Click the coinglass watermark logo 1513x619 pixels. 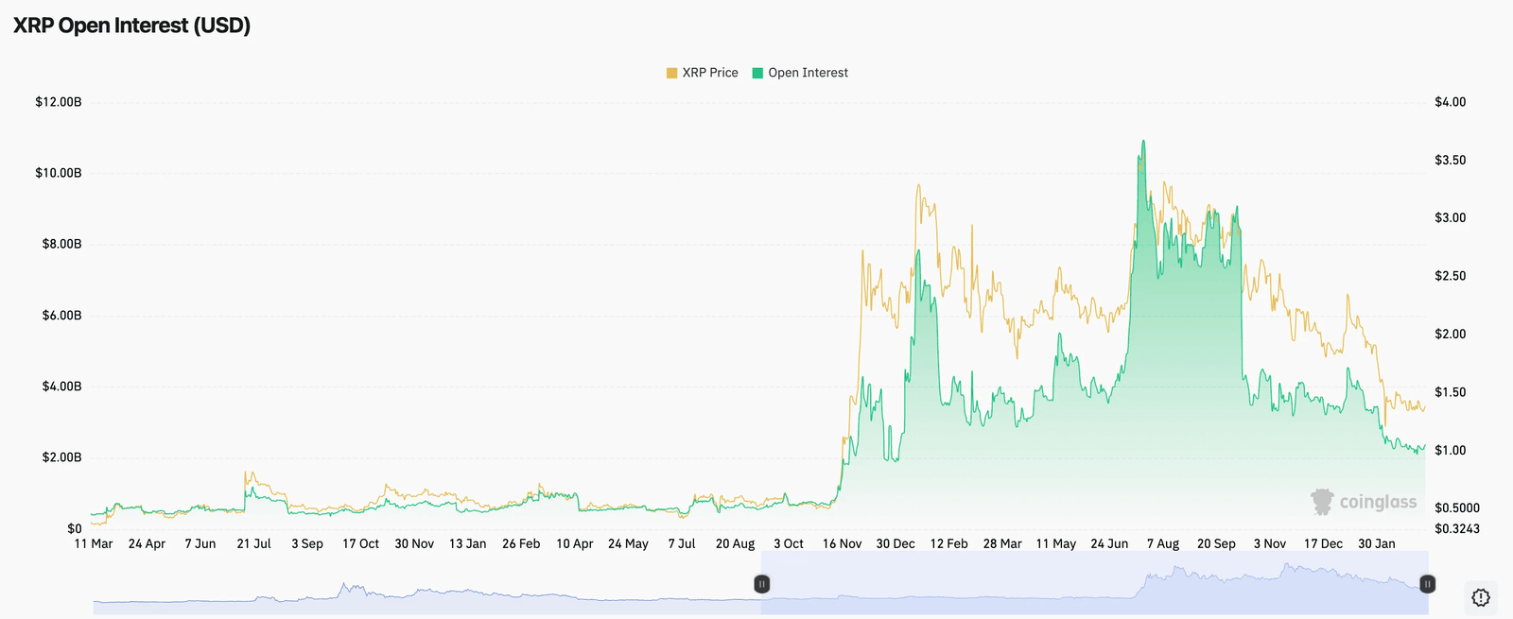coord(1364,502)
